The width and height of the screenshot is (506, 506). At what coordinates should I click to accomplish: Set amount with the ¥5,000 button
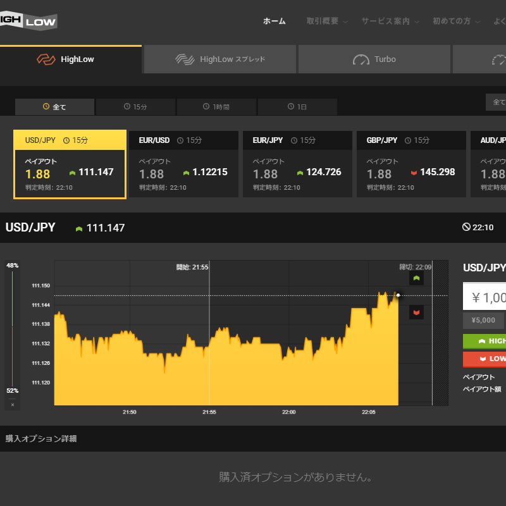point(483,321)
